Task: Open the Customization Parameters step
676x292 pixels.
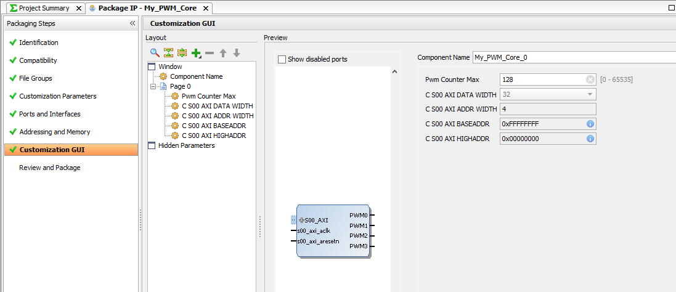Action: point(58,97)
